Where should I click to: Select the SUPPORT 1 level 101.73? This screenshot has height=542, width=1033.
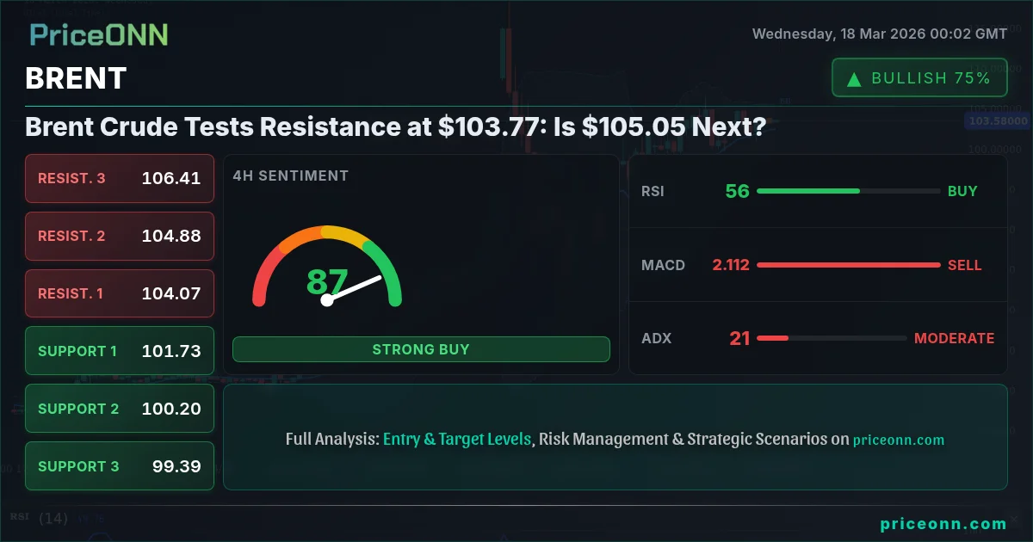(x=120, y=351)
